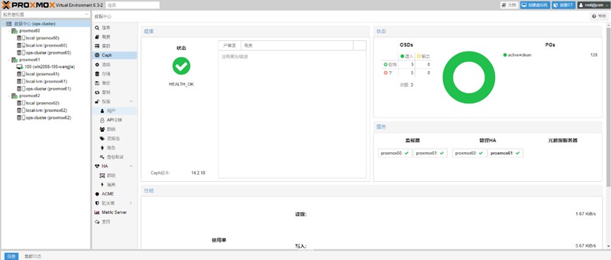Click the Severity (严重度) column header

pyautogui.click(x=230, y=46)
